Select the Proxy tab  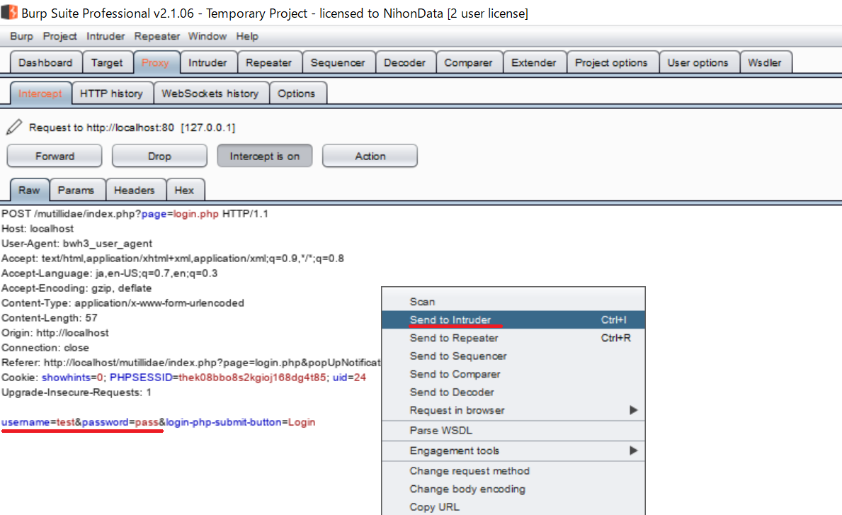click(x=155, y=62)
